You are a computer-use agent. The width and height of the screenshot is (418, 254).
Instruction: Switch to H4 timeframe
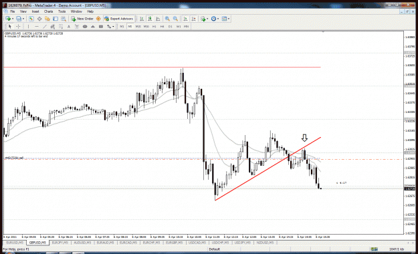(x=162, y=26)
